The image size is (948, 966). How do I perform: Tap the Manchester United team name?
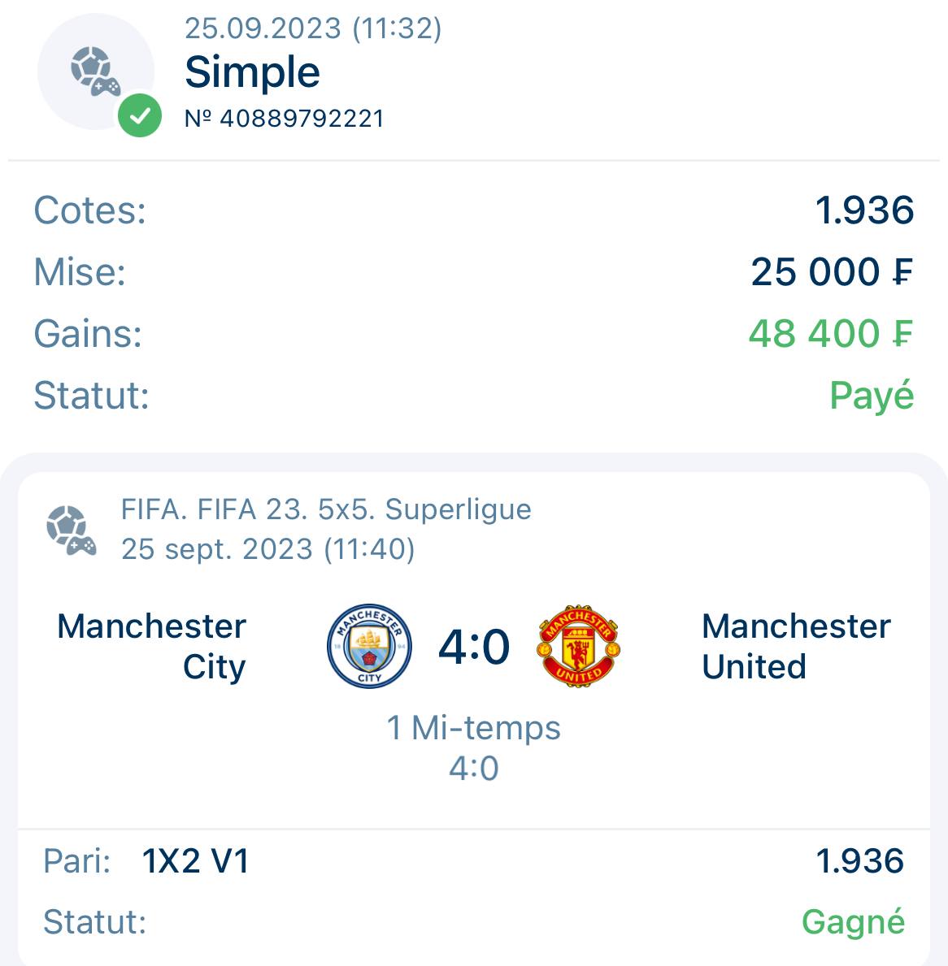point(796,646)
